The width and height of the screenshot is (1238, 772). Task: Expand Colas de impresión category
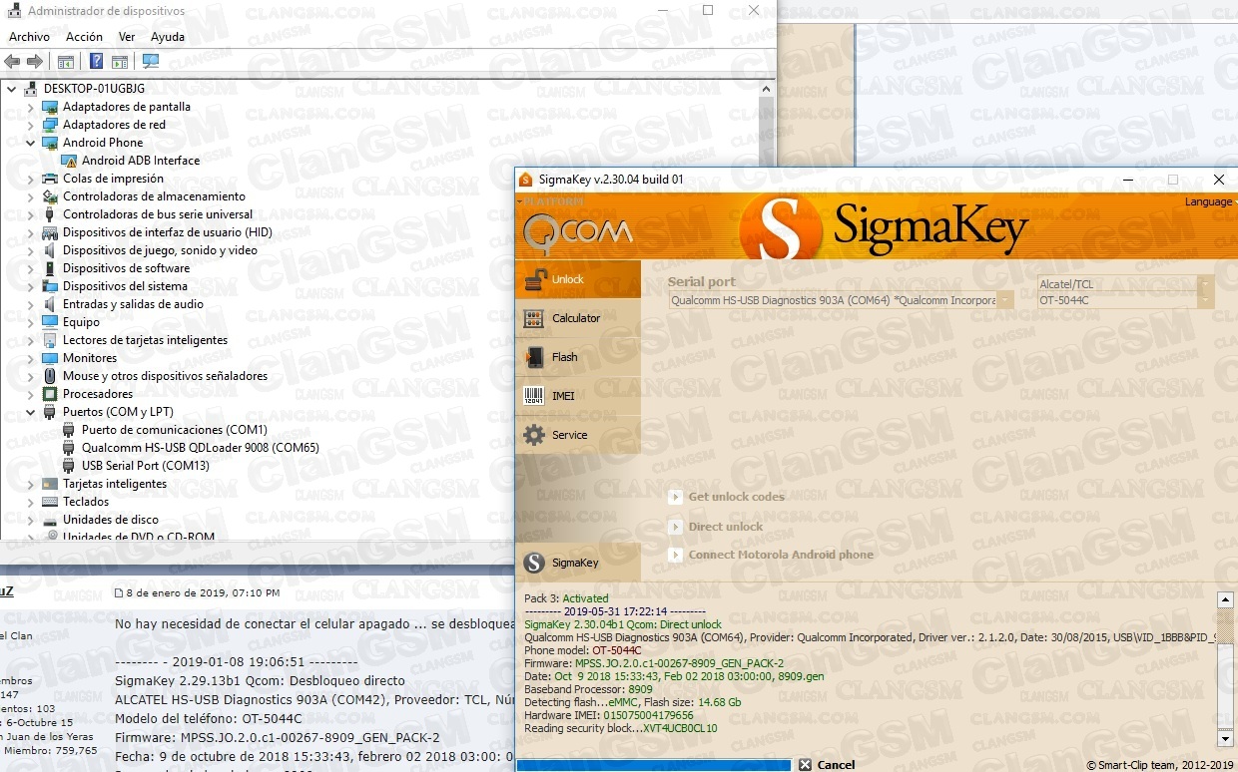31,179
